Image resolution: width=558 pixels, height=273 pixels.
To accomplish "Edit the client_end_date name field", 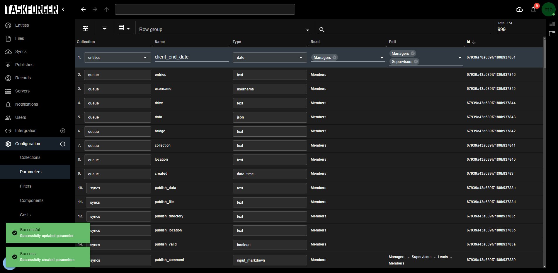I will [192, 57].
